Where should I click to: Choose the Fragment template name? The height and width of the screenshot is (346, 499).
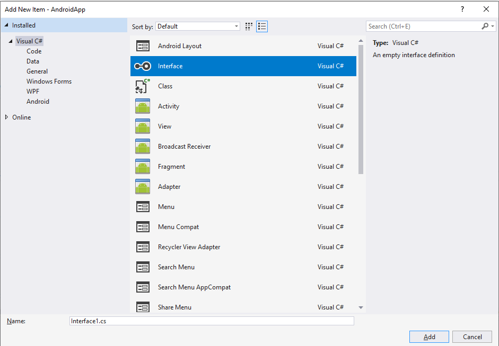point(171,167)
